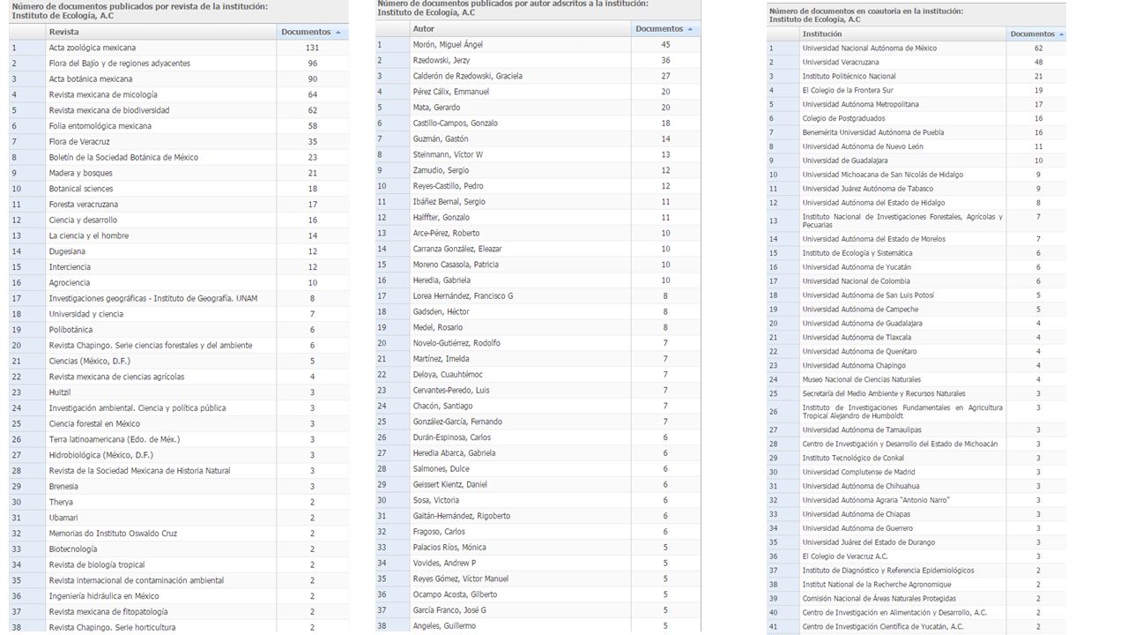Select Acta botánica mexicana row
Viewport: 1128px width, 635px height.
179,79
